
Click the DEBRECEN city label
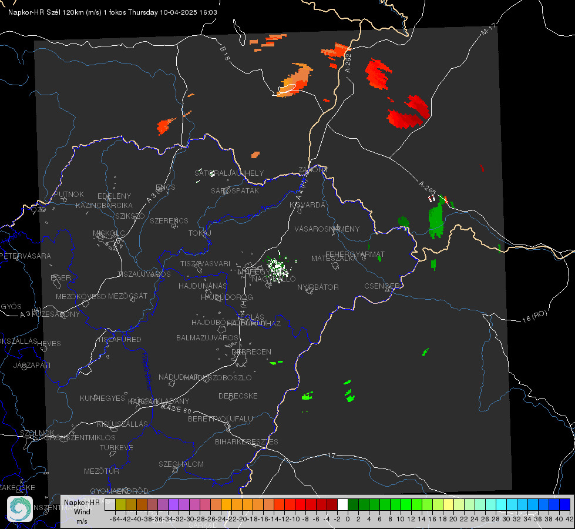click(251, 351)
